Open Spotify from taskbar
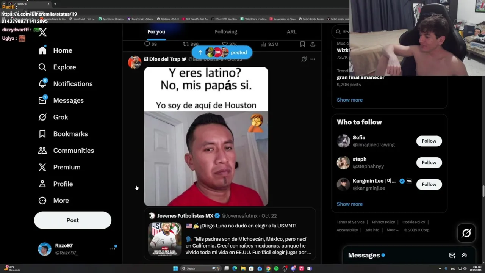Image resolution: width=485 pixels, height=273 pixels. (276, 268)
